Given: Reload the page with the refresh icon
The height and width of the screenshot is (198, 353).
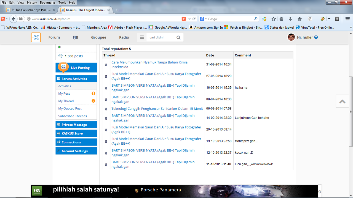Looking at the screenshot, I should click(x=194, y=19).
